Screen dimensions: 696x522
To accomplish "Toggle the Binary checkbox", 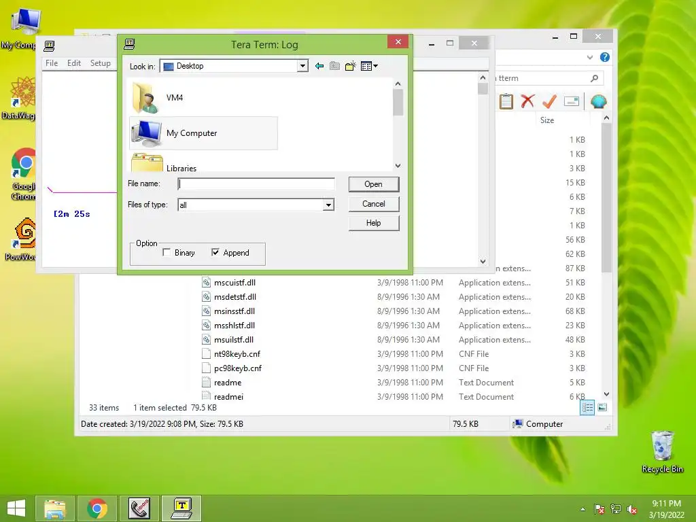I will point(167,253).
